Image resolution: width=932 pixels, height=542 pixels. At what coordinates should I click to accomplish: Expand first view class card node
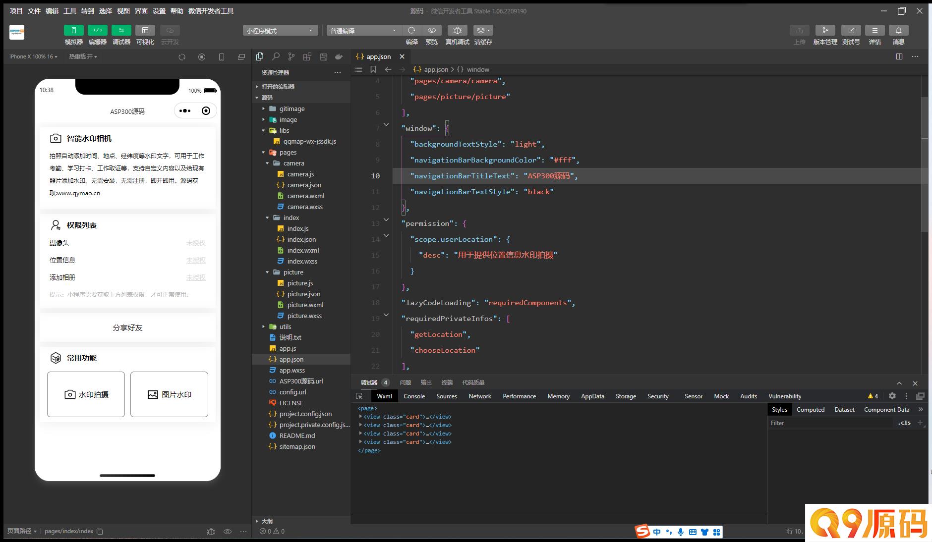pos(360,417)
